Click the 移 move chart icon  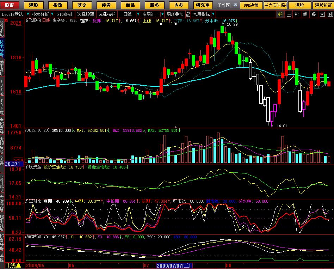314,14
